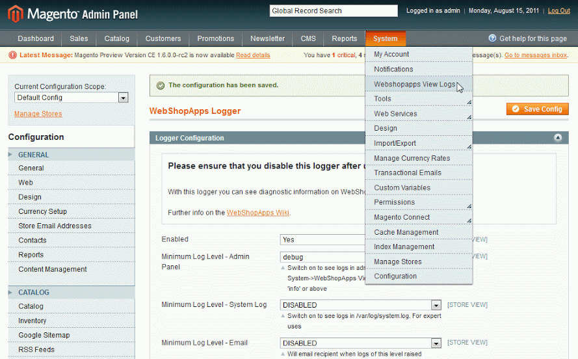Screen dimensions: 578x359
Task: Click the Manage Stores link
Action: [x=38, y=114]
